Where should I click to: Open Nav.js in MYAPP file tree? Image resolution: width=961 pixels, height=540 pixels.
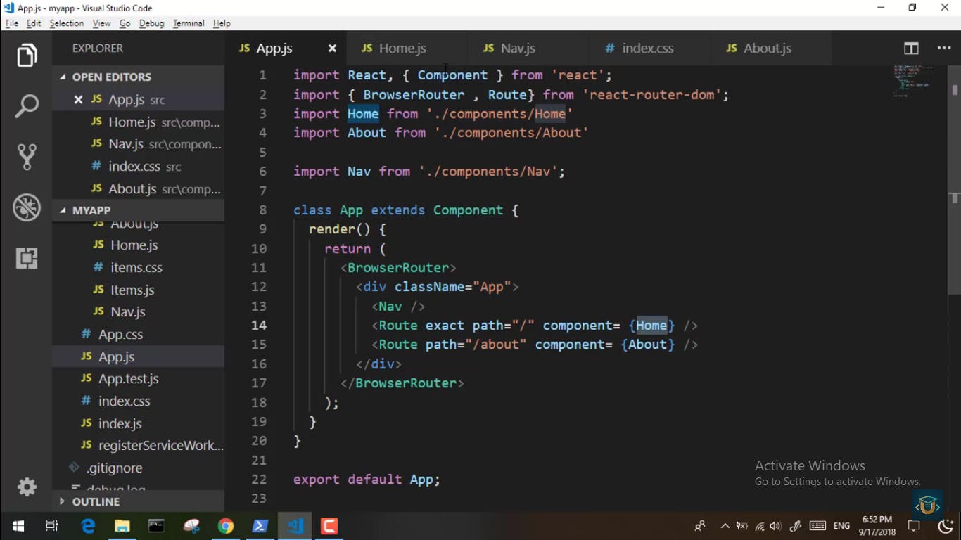(x=139, y=311)
